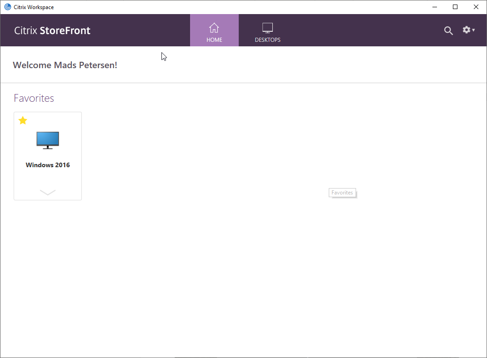Switch to the HOME tab
487x358 pixels.
(x=214, y=30)
